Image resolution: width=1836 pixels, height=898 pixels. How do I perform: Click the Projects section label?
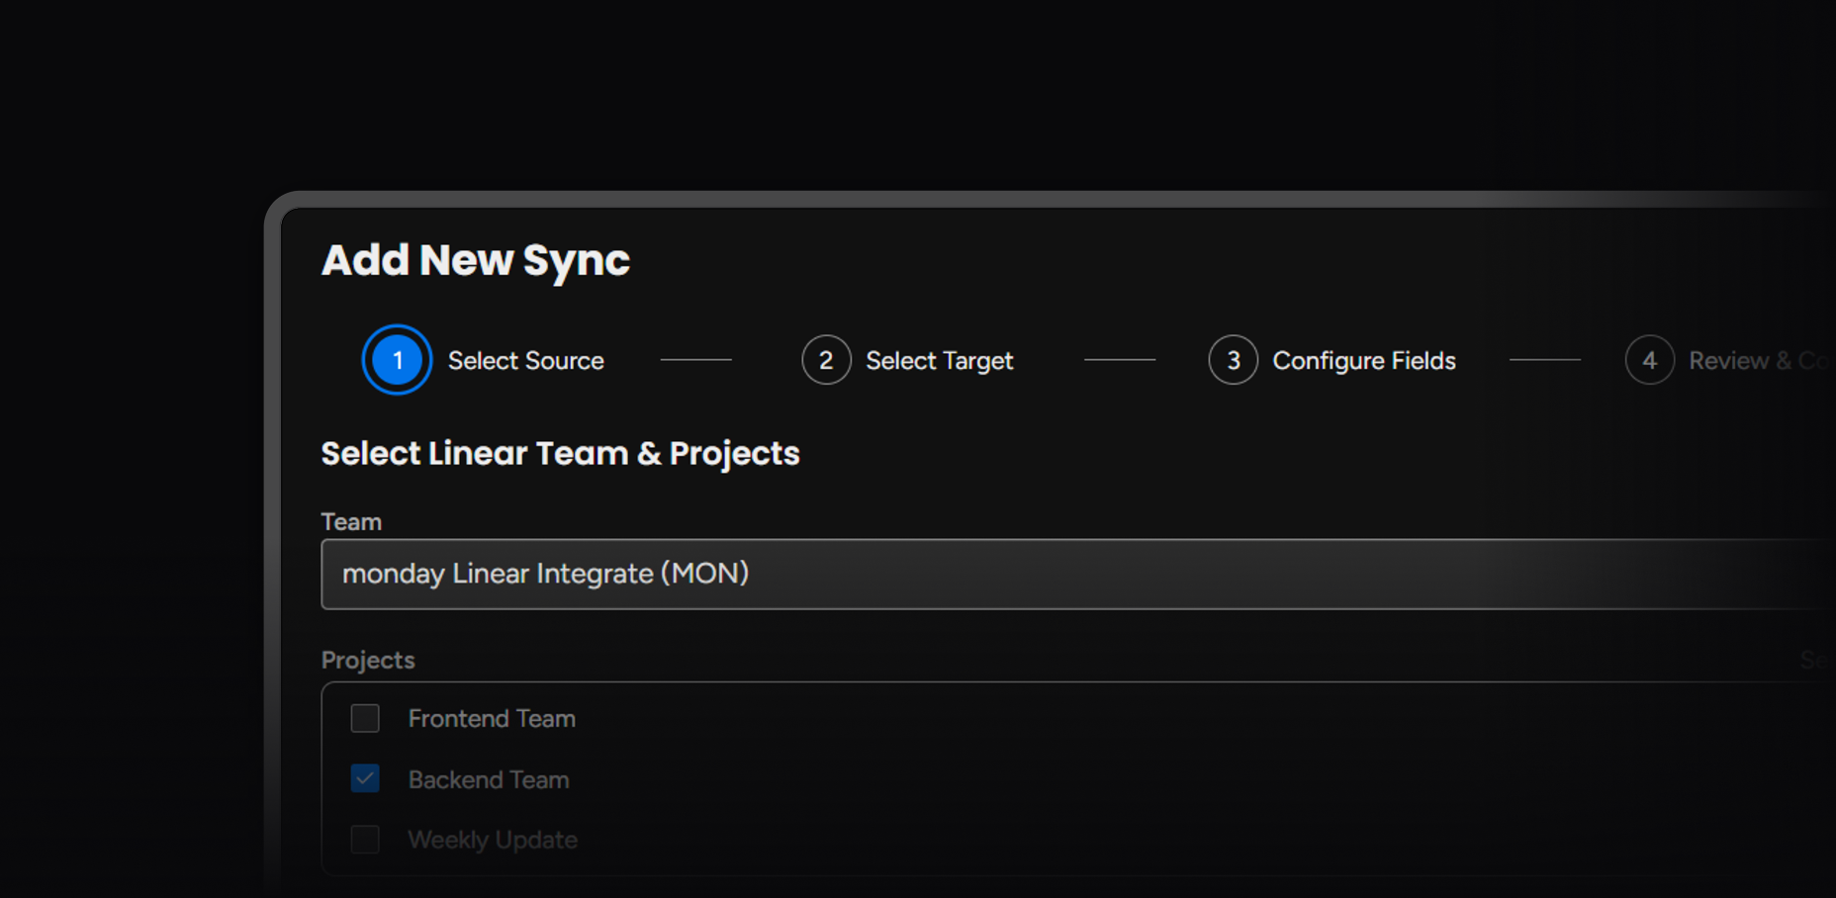(368, 661)
